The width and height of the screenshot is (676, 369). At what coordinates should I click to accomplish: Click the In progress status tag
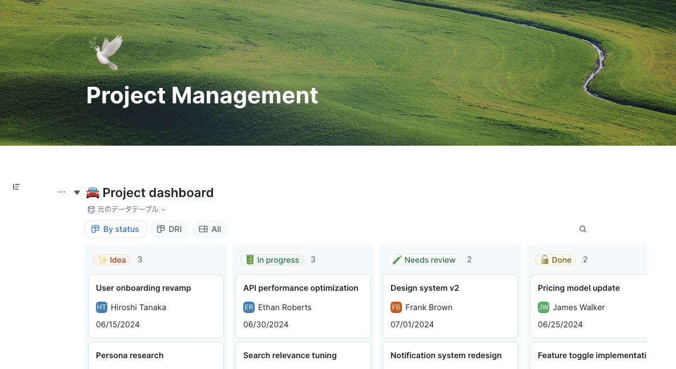pos(272,260)
